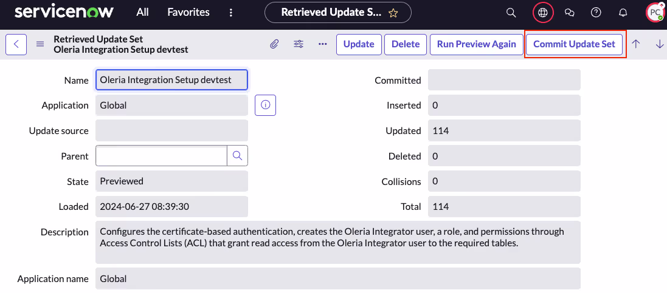Click the Update source field
Screen dimensions: 667x293
[x=172, y=131]
